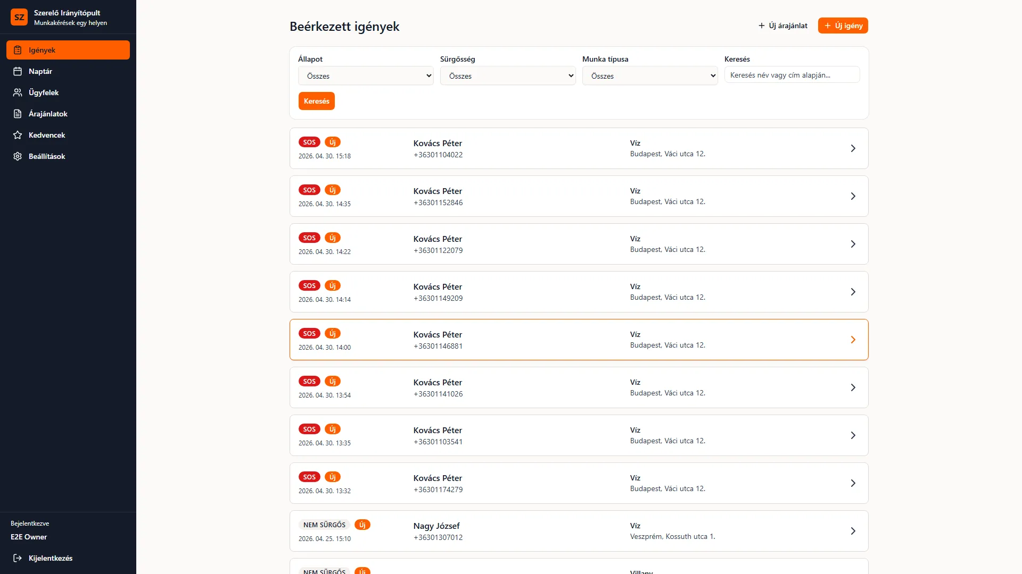1022x574 pixels.
Task: Open request chevron for phone +36301103541
Action: (x=853, y=435)
